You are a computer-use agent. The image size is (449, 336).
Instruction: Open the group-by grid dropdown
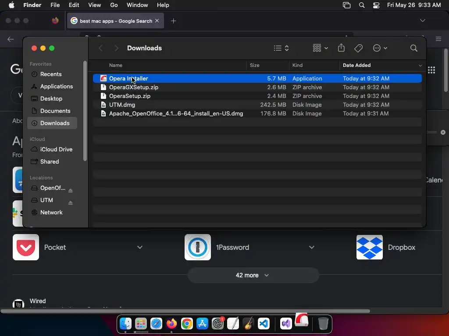click(x=320, y=48)
